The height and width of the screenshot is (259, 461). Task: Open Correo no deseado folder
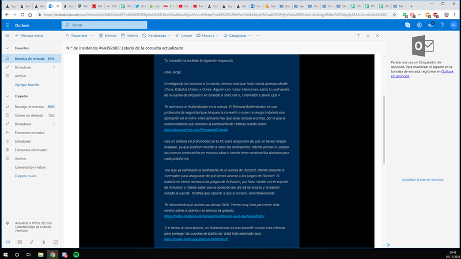32,116
